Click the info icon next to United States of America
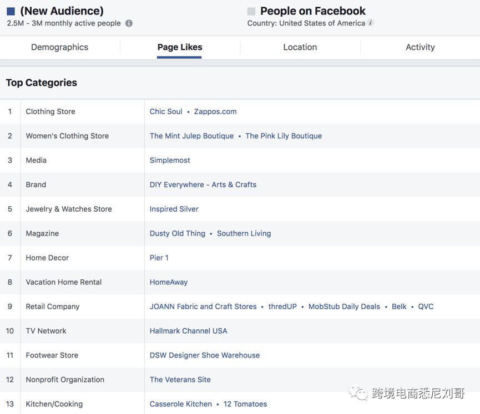480x414 pixels. (x=370, y=23)
